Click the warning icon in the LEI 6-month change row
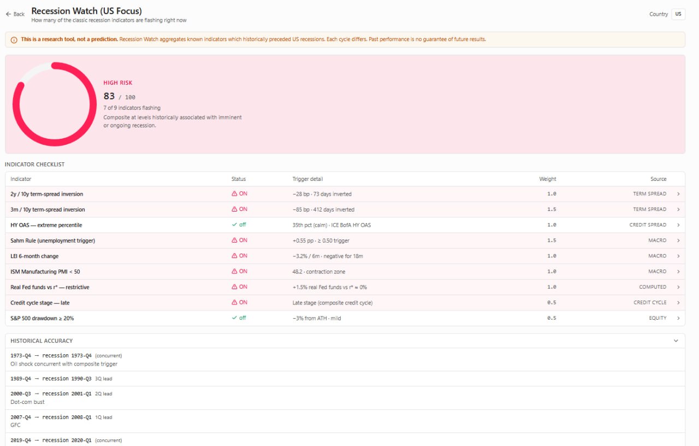 tap(234, 256)
